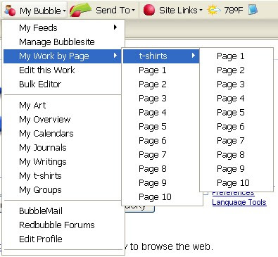Open My Groups
Viewport: 278px width, 257px height.
click(x=63, y=190)
